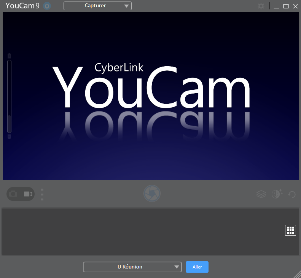Viewport: 301px width, 278px height.
Task: Click zoom out minus button
Action: tap(9, 137)
